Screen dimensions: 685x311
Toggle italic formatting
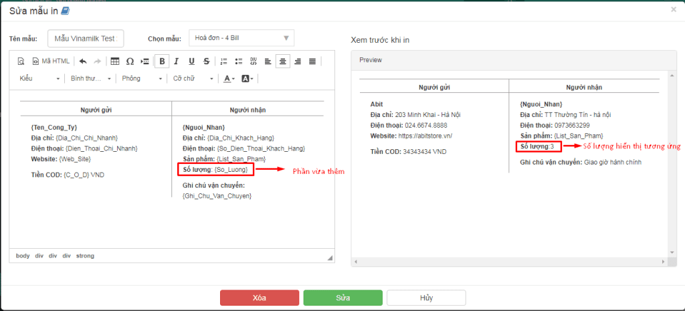coord(177,62)
